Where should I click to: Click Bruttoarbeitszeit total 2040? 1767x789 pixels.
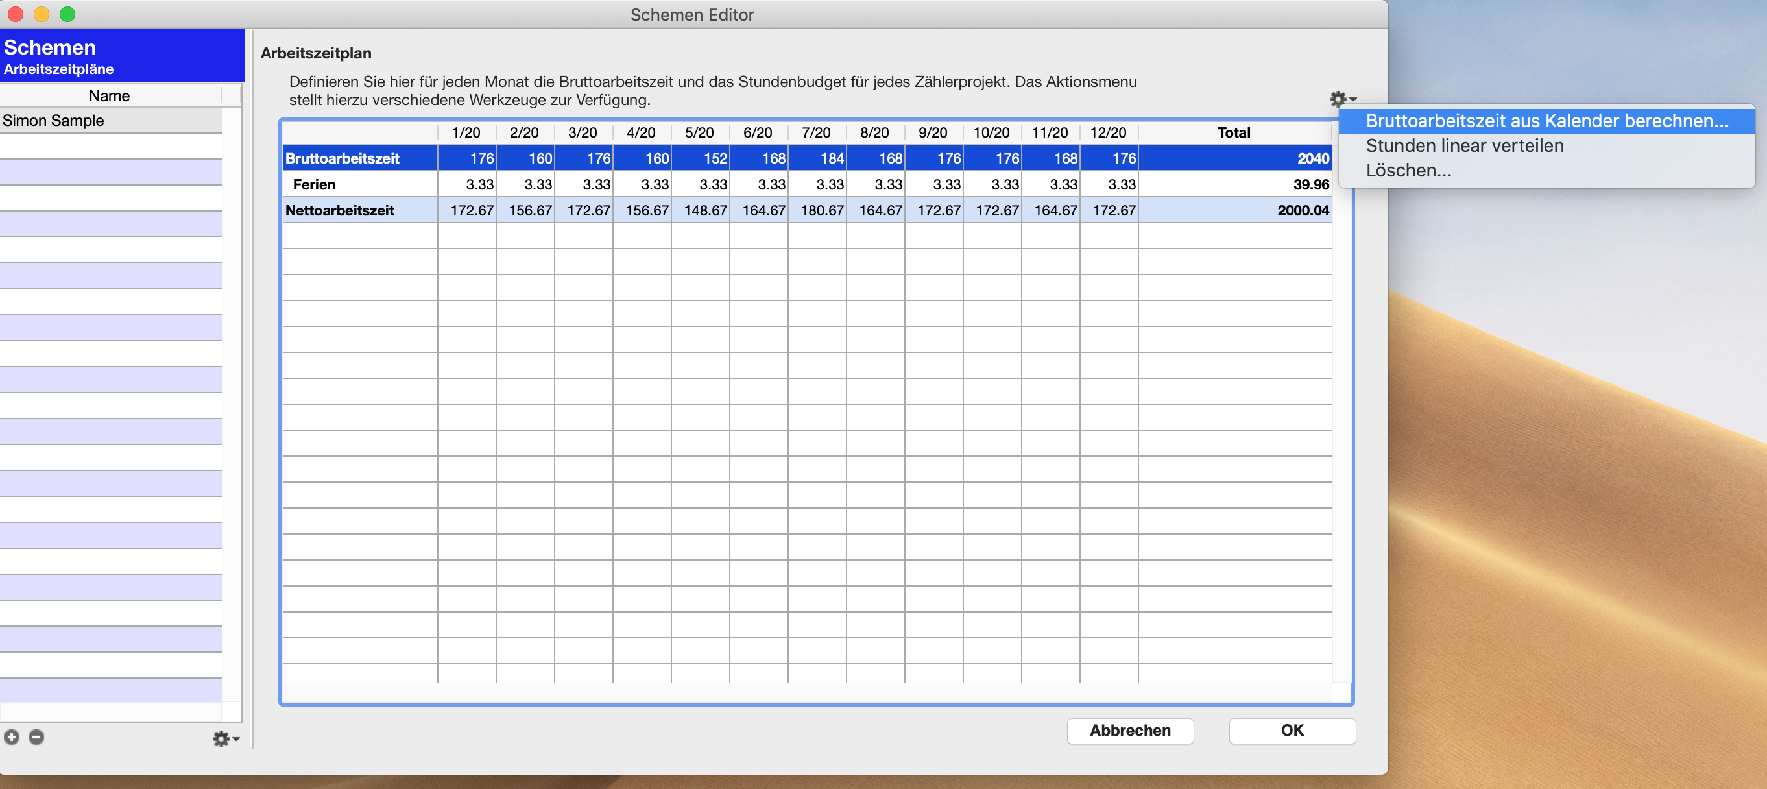pos(1234,158)
